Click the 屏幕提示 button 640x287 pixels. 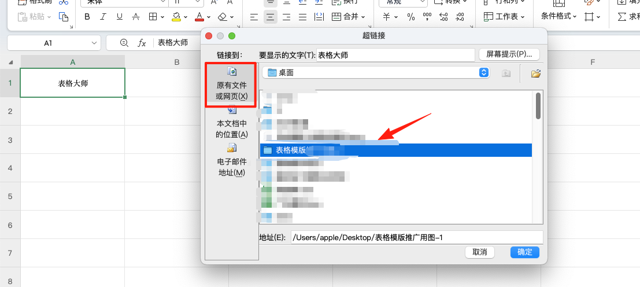[x=509, y=54]
